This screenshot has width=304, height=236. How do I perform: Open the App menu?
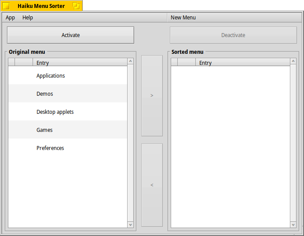pos(10,18)
